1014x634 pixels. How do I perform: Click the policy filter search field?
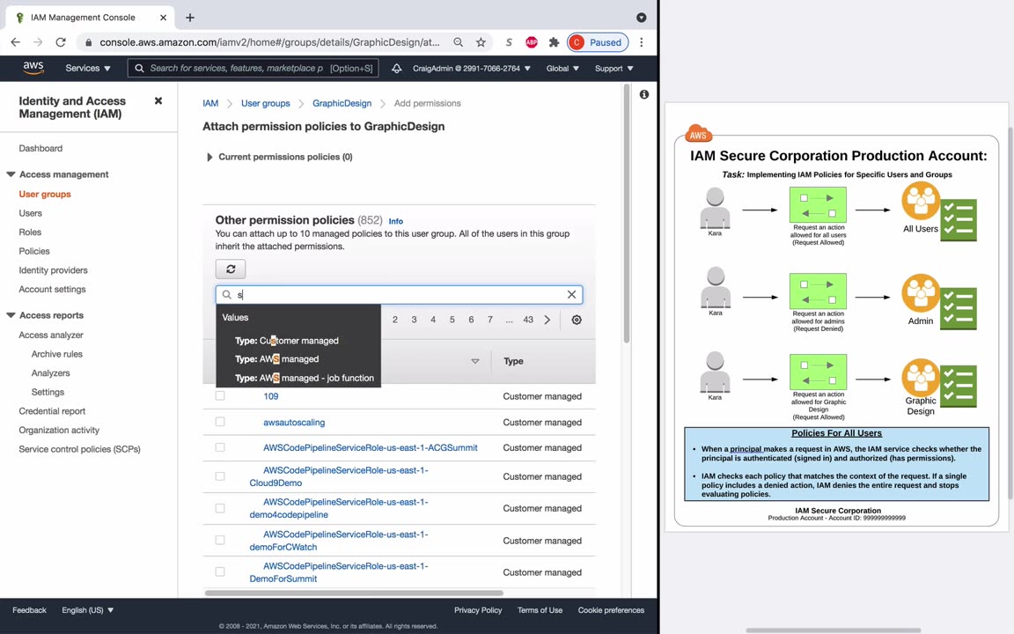pos(399,294)
